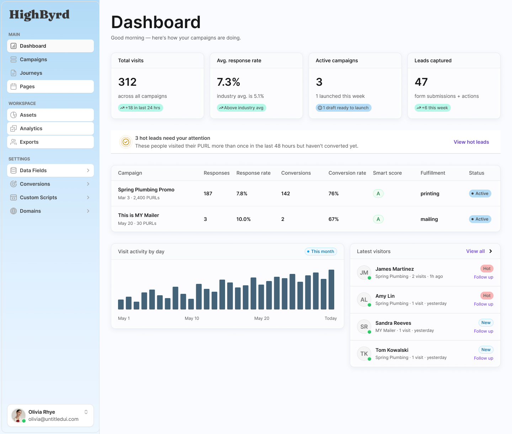
Task: Click Active status for Spring Plumbing Promo
Action: tap(480, 194)
